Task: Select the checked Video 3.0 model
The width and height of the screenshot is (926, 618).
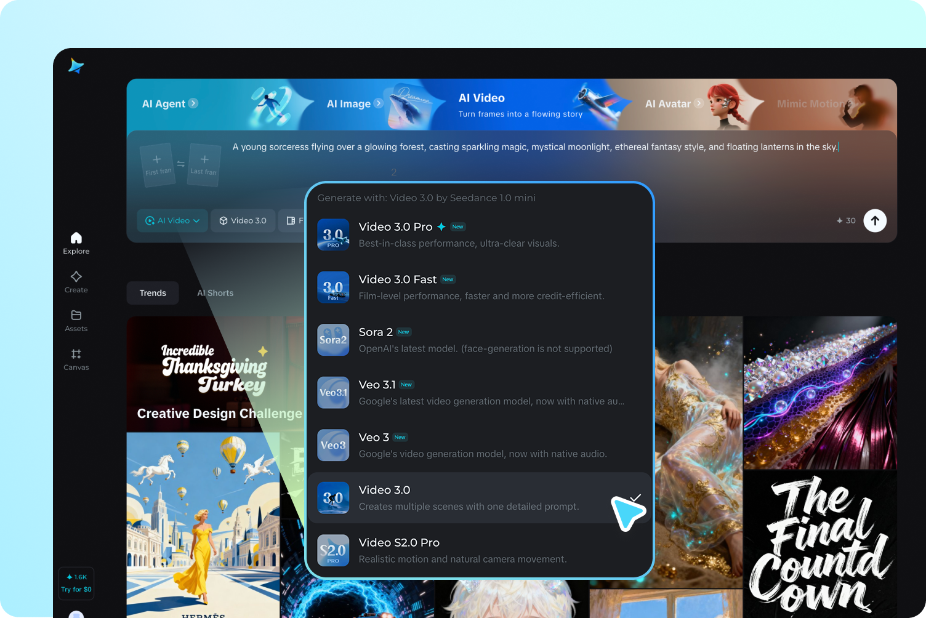Action: (x=479, y=498)
